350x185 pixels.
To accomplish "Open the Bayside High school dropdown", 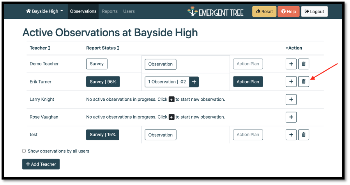I will click(44, 11).
